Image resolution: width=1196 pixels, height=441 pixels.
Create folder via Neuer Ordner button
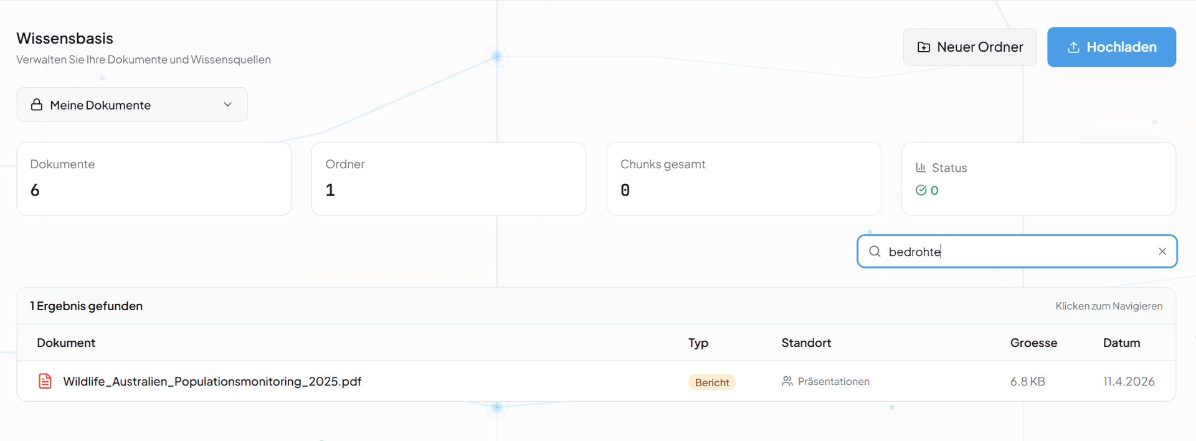(970, 47)
